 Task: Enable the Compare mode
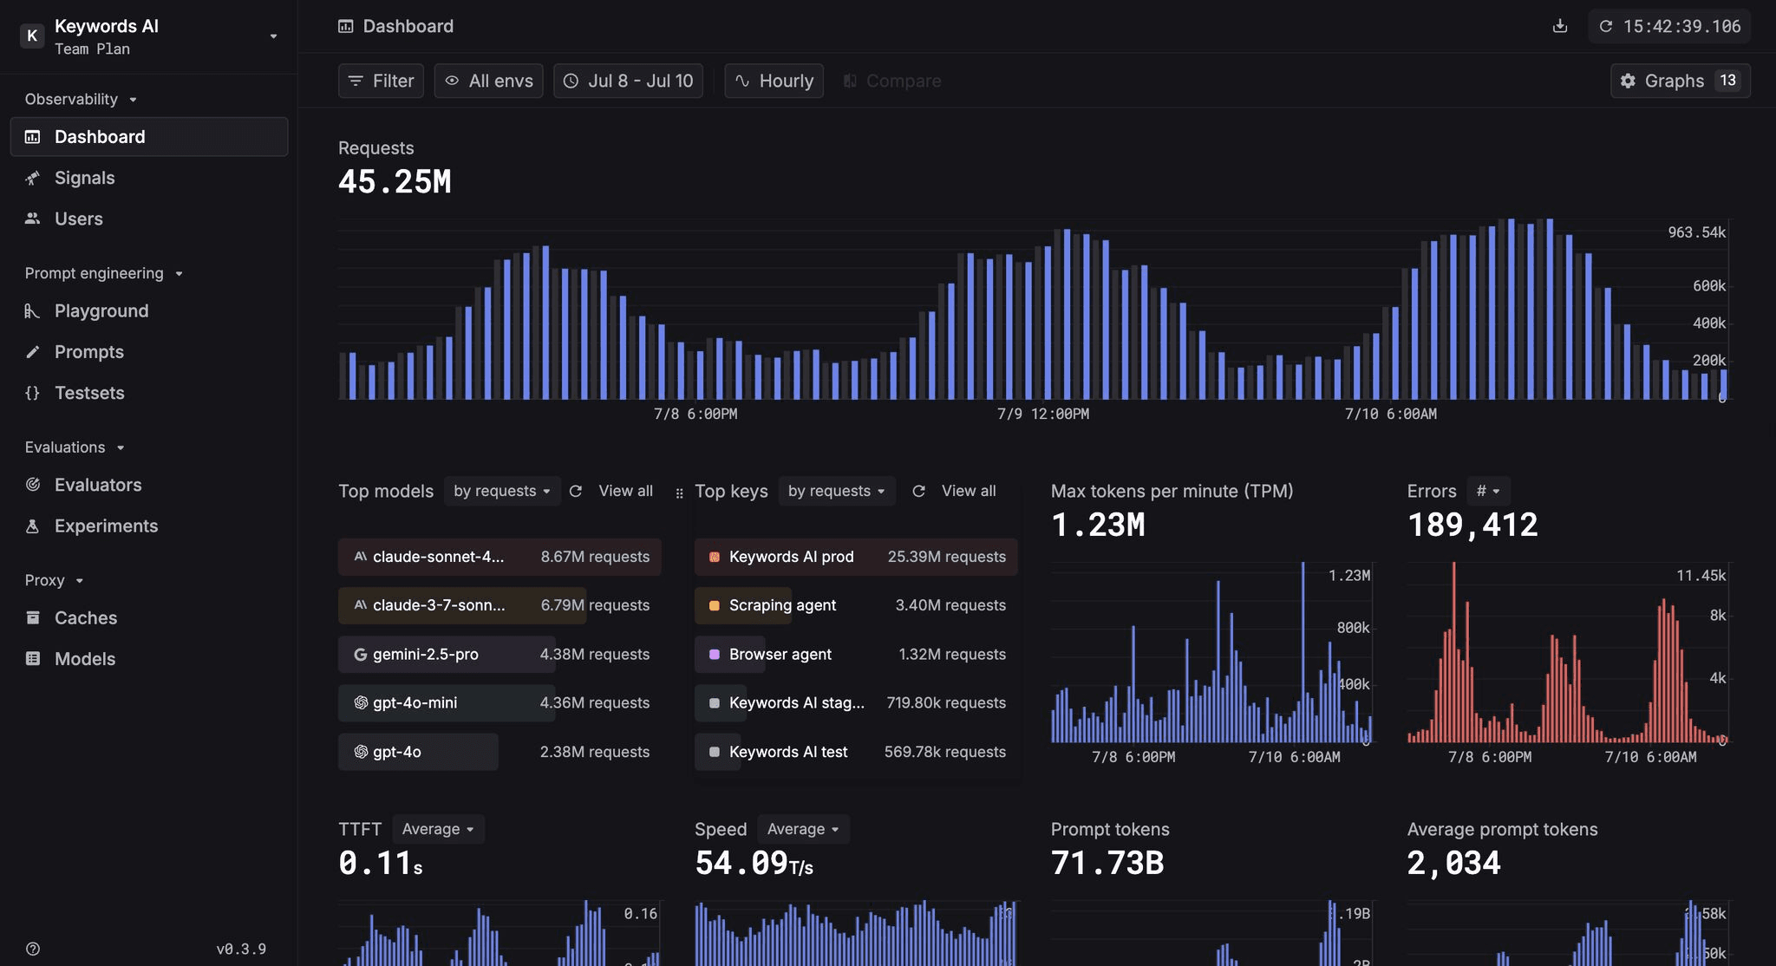coord(891,81)
